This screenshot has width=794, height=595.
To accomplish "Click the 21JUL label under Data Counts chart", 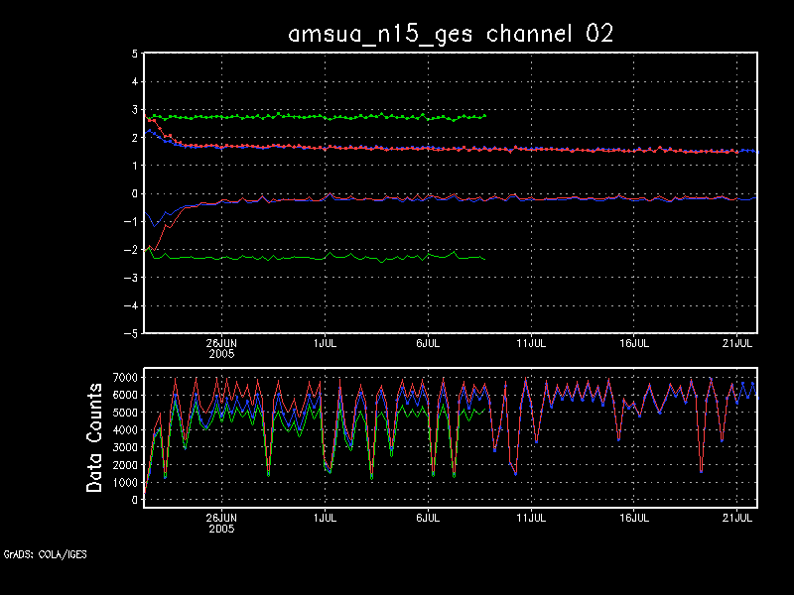I will tap(736, 517).
